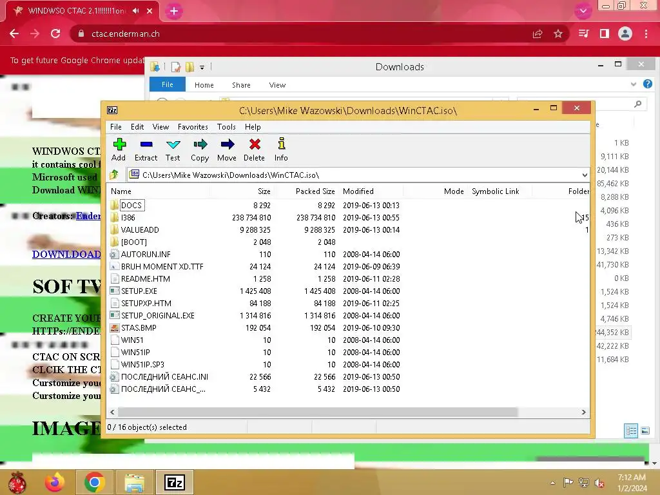Click Chrome address bar ctac.enderman.ch

coord(126,34)
